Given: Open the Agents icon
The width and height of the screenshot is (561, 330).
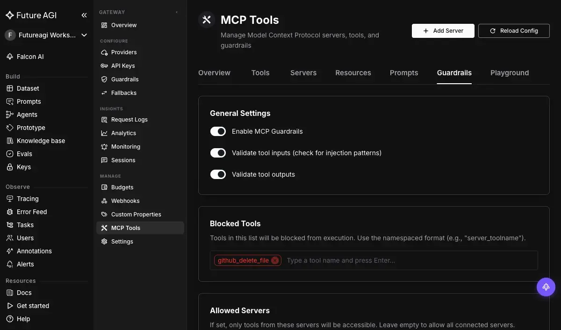Looking at the screenshot, I should coord(10,115).
